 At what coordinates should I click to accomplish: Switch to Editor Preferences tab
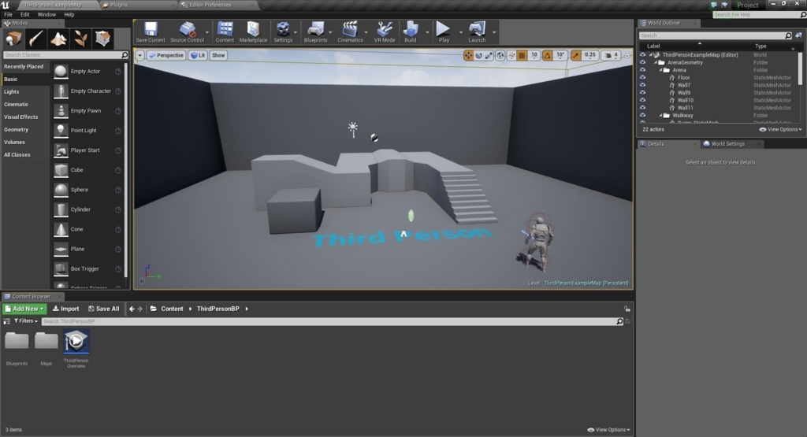coord(210,5)
